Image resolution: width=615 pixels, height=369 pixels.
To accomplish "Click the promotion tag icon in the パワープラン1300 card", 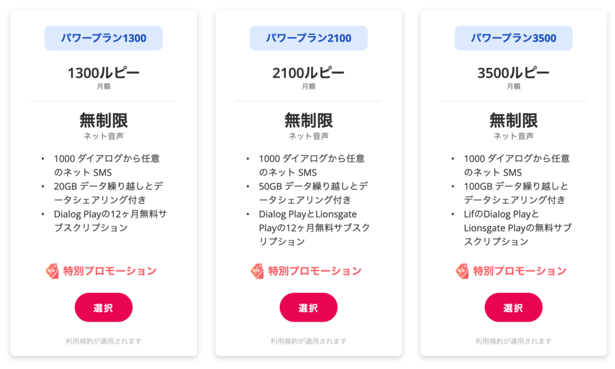I will point(52,271).
